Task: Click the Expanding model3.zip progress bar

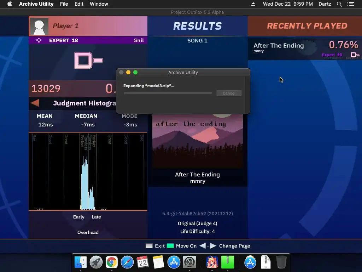Action: [x=168, y=93]
